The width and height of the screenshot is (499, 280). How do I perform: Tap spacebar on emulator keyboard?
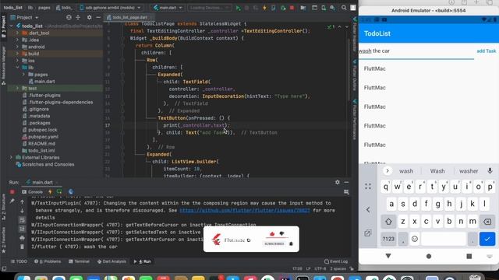(444, 239)
